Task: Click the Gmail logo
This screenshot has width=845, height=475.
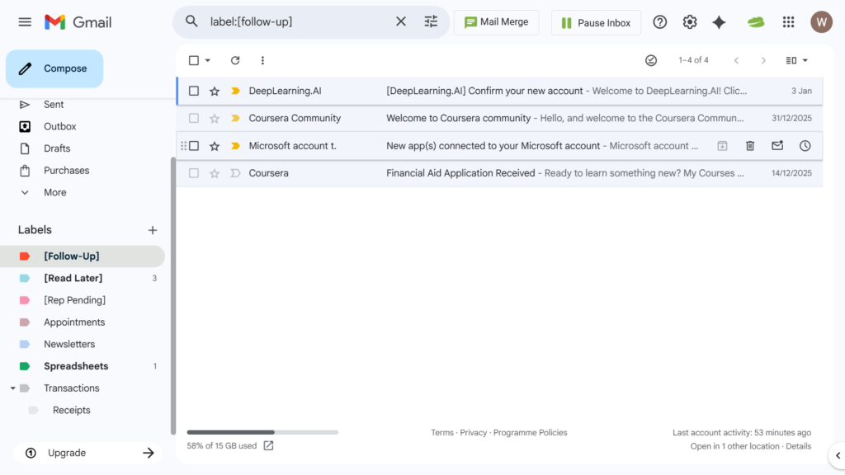Action: (78, 22)
